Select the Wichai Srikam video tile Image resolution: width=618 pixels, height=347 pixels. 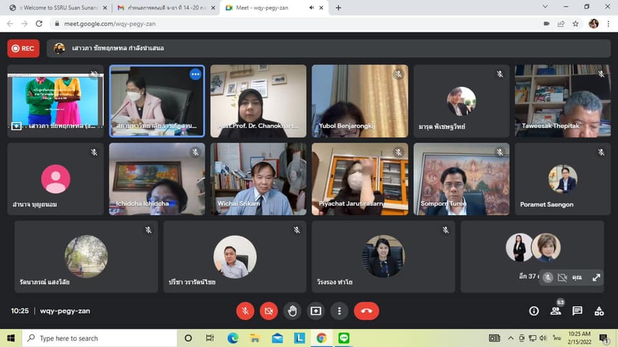click(259, 179)
